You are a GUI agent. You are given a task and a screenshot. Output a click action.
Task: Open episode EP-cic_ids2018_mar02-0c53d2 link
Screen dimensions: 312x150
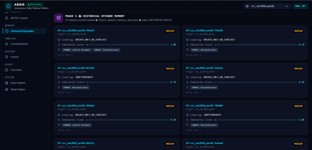tap(76, 68)
